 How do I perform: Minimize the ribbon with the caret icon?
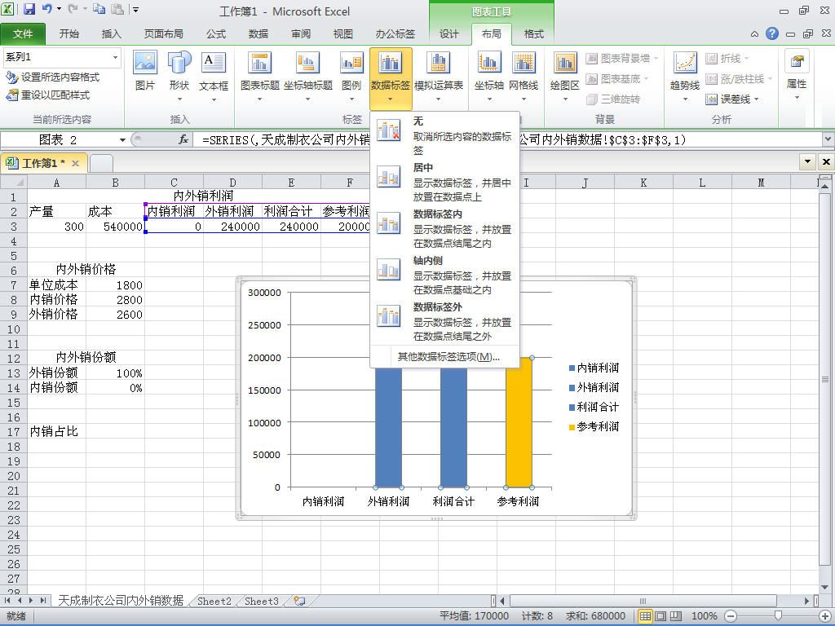coord(754,34)
